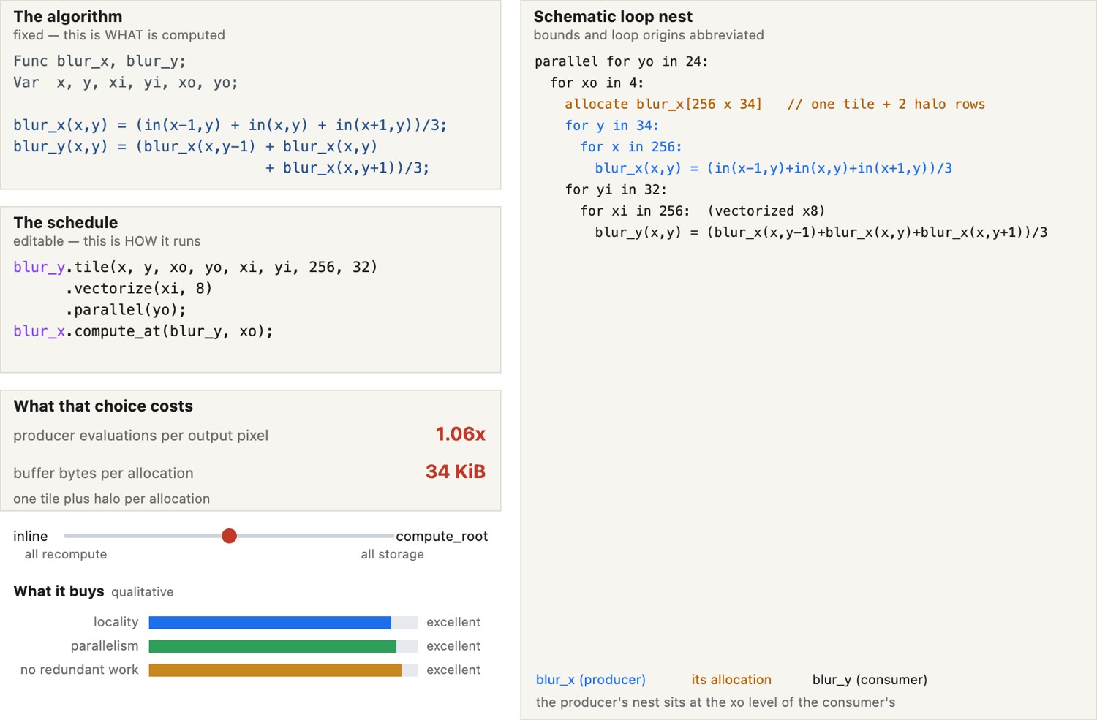
Task: Click "bounds and loop origins abbreviated" subtitle
Action: click(649, 35)
